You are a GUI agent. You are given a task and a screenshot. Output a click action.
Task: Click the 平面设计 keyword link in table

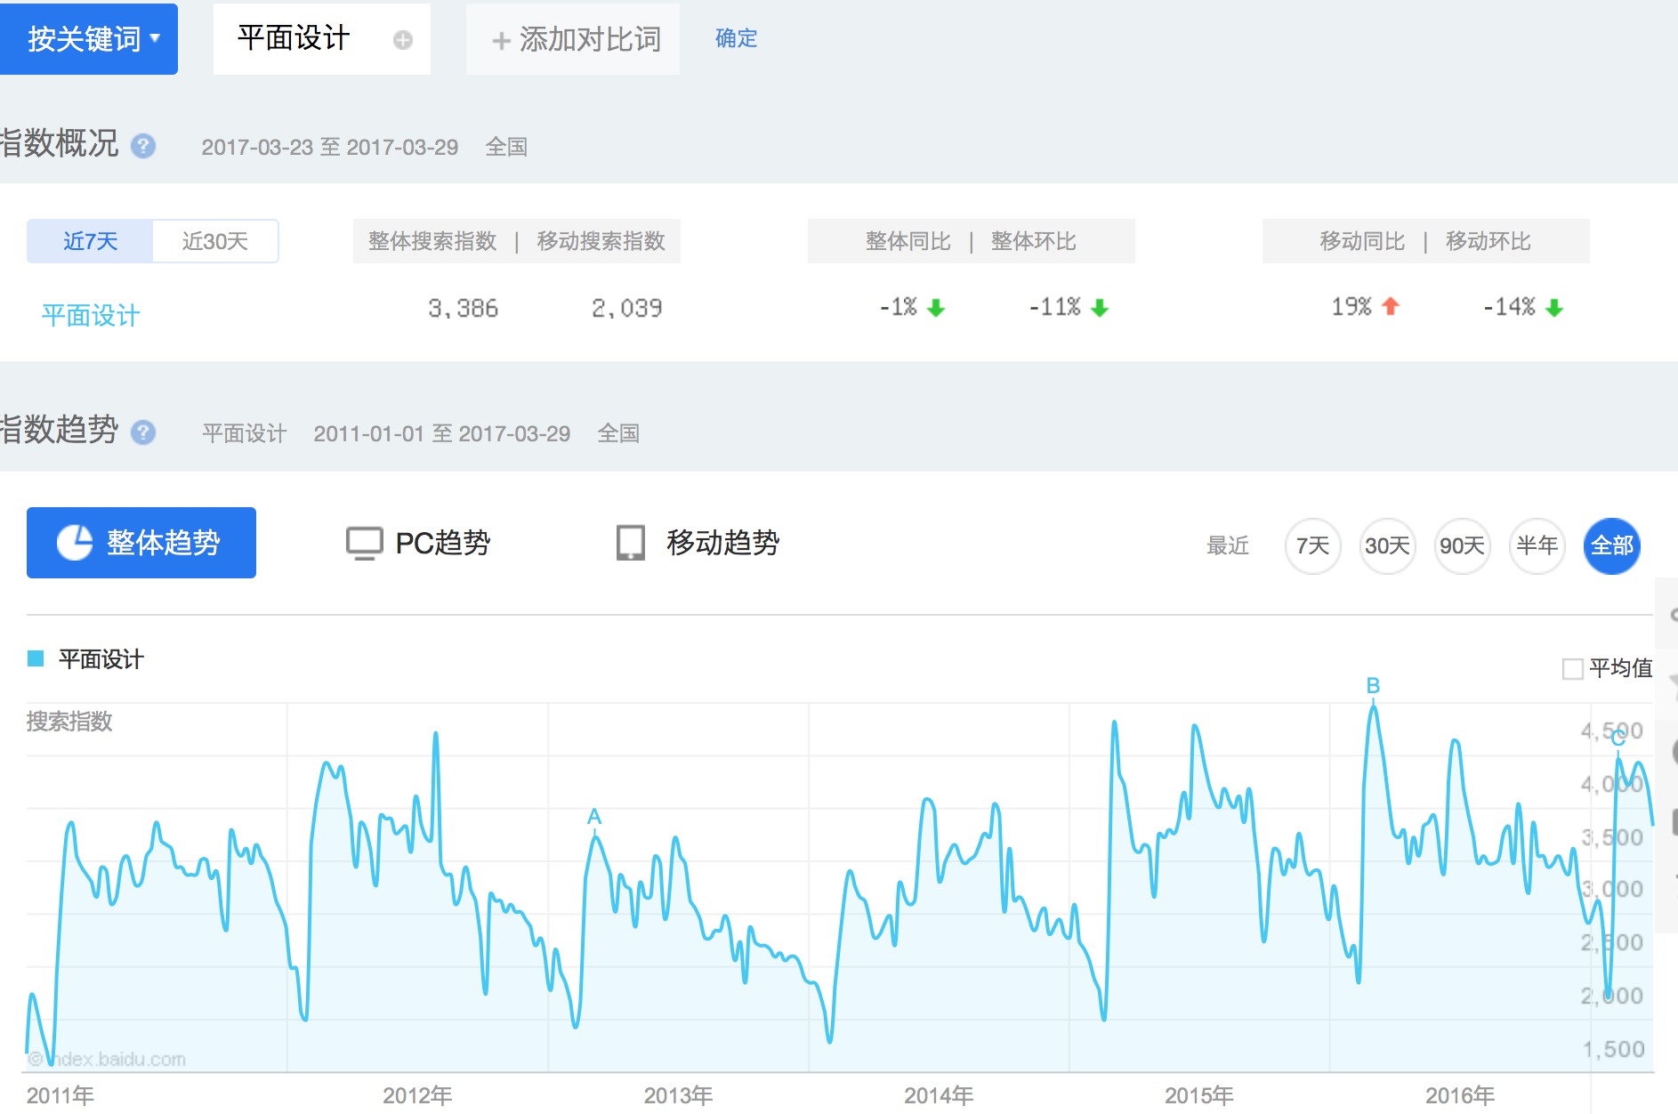coord(91,315)
